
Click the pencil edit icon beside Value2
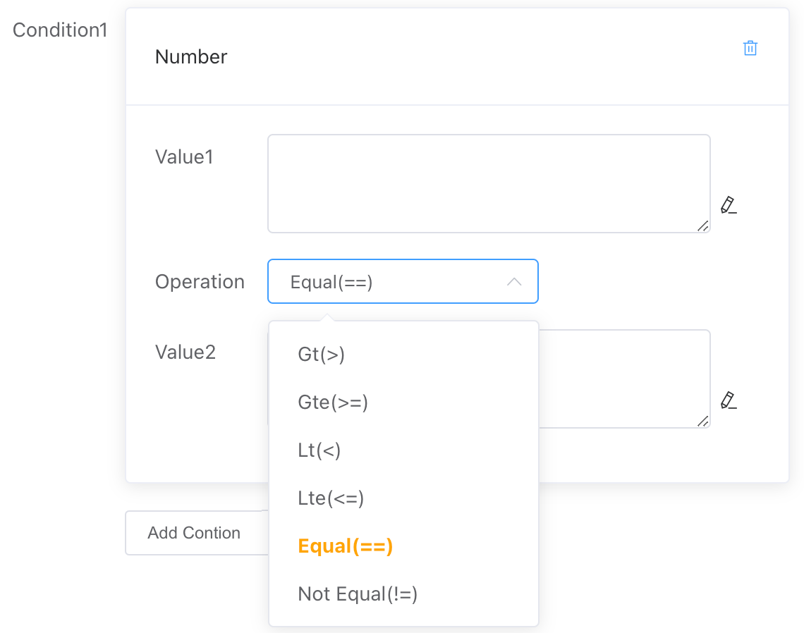click(x=728, y=400)
